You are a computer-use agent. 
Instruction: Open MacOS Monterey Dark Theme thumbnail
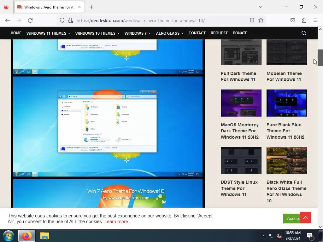241,103
